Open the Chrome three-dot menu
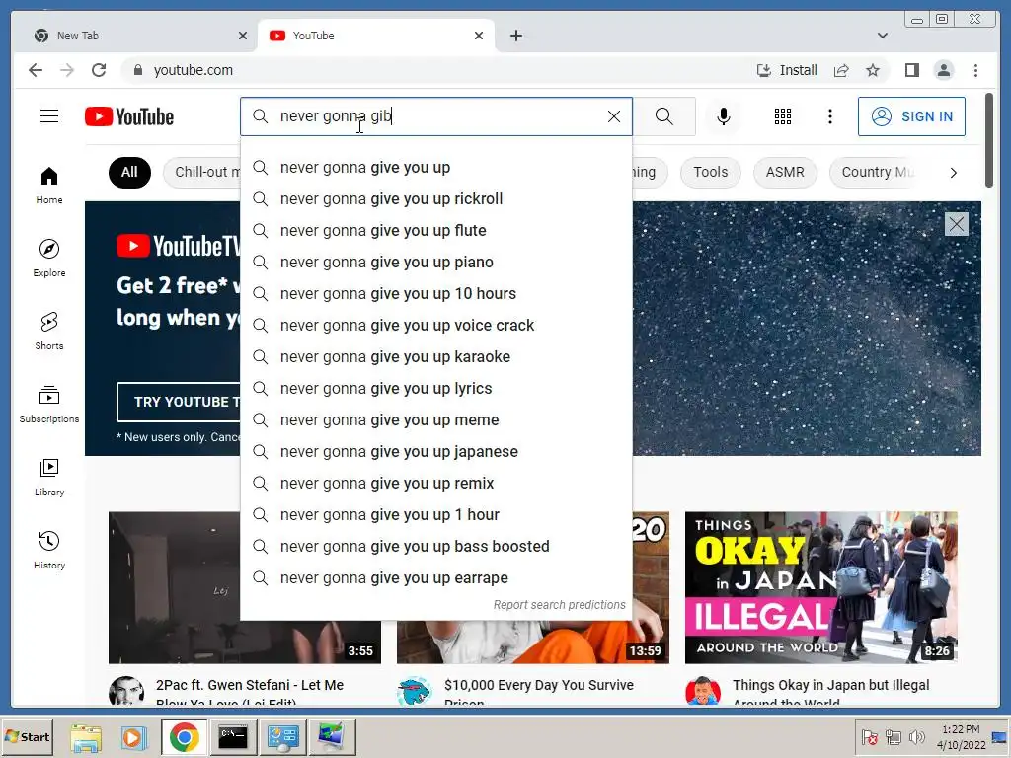The image size is (1011, 758). tap(975, 70)
